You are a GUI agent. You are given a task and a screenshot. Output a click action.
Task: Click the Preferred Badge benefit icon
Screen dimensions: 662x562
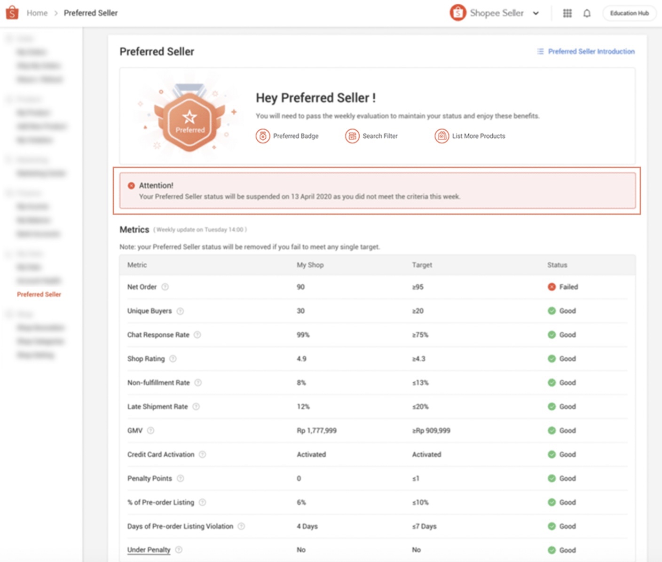(262, 136)
